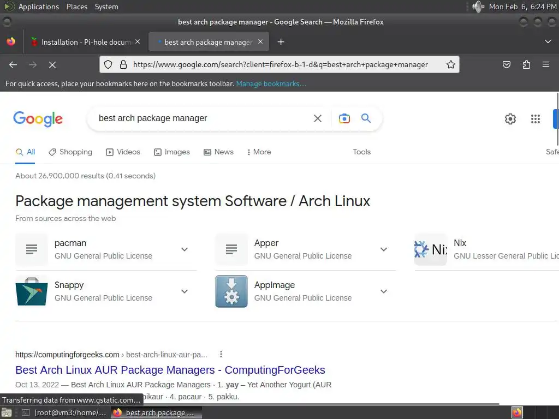The height and width of the screenshot is (419, 559).
Task: Open Best Arch Linux AUR Package Managers result
Action: point(170,370)
